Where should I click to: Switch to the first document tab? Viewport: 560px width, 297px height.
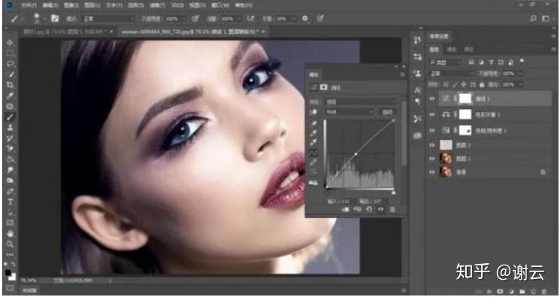tap(68, 32)
